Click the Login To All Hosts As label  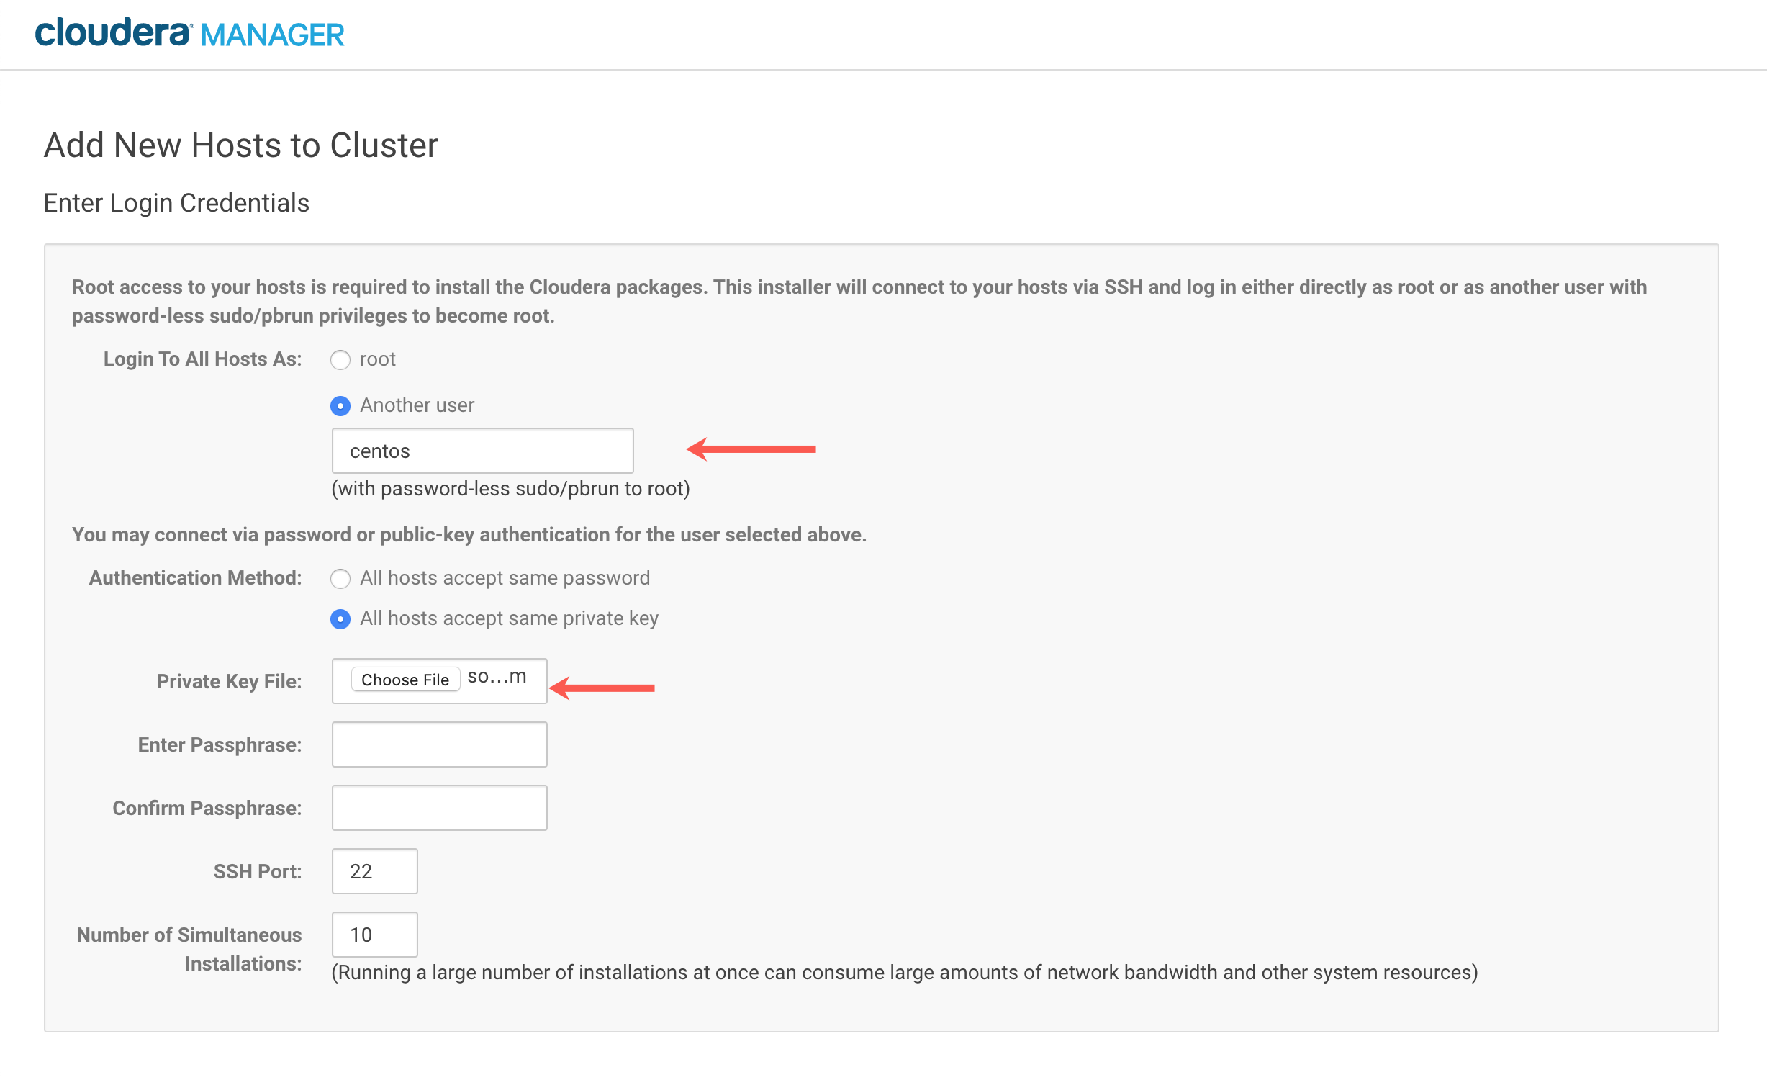[x=202, y=359]
